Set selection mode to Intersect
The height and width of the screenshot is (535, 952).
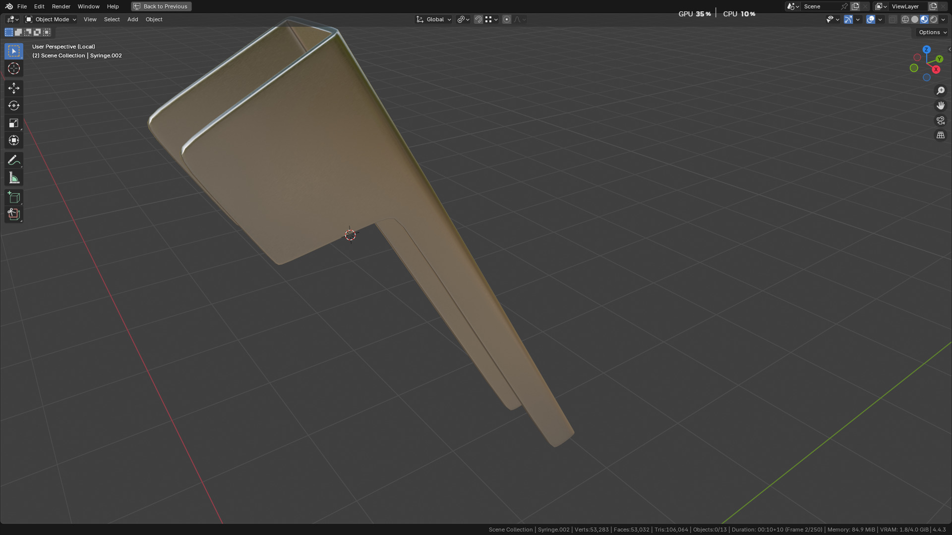(x=47, y=32)
